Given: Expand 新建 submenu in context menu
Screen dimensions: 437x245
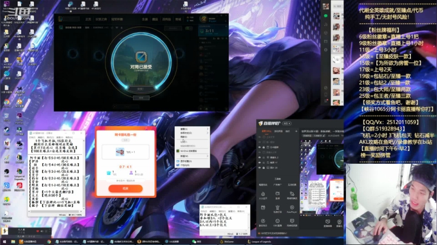Looking at the screenshot, I should click(192, 156).
